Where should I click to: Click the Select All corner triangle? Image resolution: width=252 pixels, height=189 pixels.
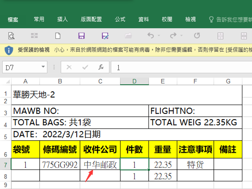point(7,82)
